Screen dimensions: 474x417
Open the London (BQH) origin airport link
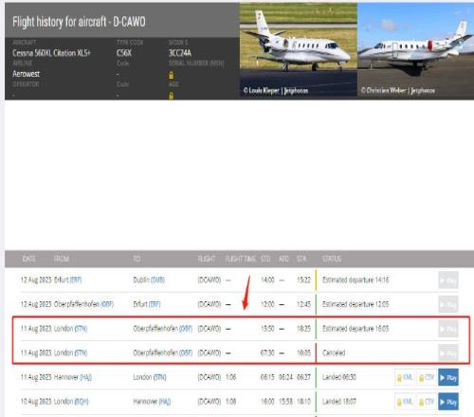point(82,402)
